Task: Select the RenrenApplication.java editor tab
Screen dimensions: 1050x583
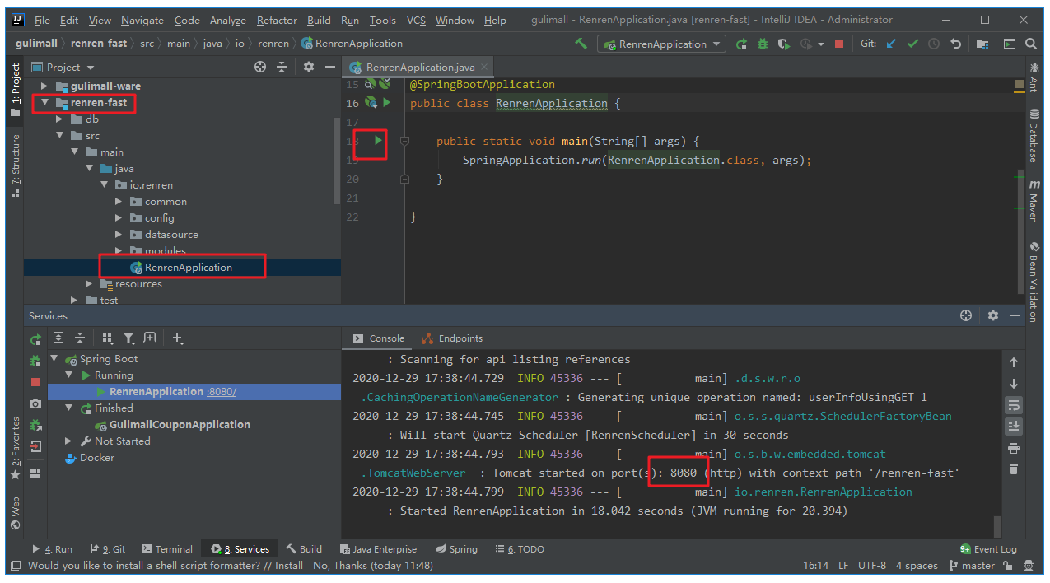Action: tap(420, 68)
